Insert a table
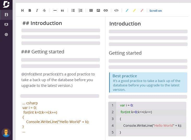Image resolution: width=191 pixels, height=140 pixels. (x=91, y=11)
